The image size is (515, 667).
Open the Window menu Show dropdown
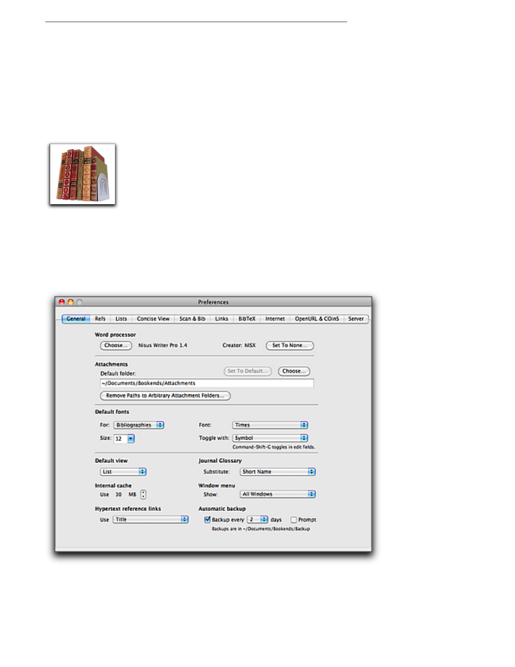tap(278, 494)
